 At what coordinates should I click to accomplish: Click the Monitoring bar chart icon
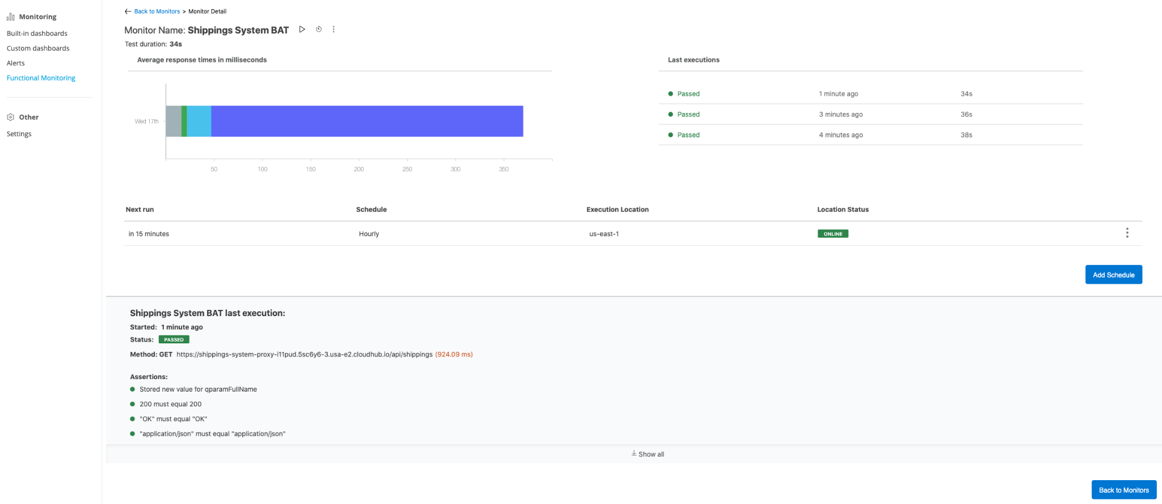click(x=10, y=17)
